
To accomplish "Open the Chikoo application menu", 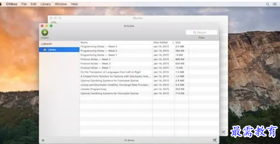I will [12, 4].
